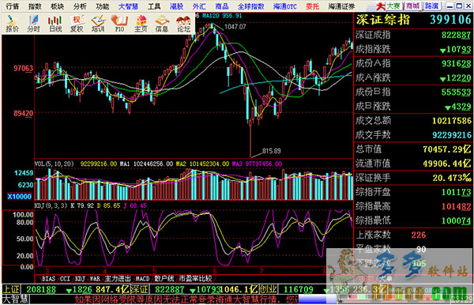Screen dimensions: 474x305
Task: Click the 大赛 button
Action: click(x=393, y=6)
